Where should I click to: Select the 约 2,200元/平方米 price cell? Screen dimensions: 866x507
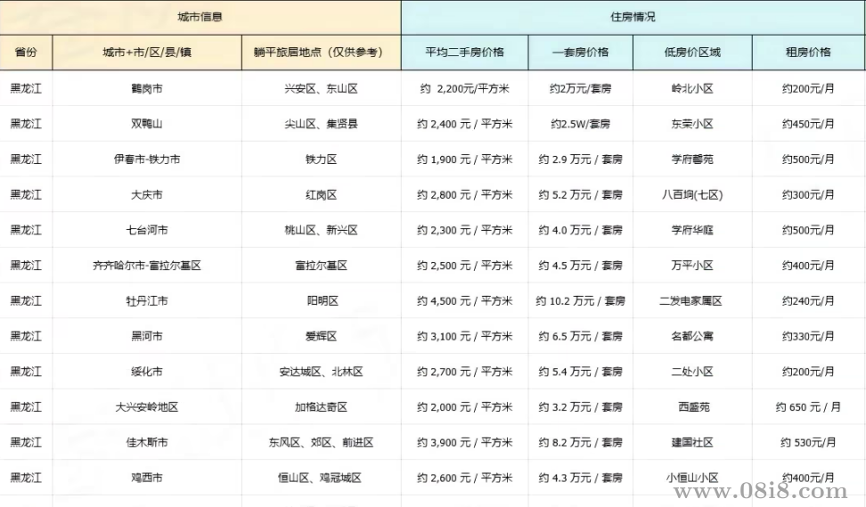(464, 88)
